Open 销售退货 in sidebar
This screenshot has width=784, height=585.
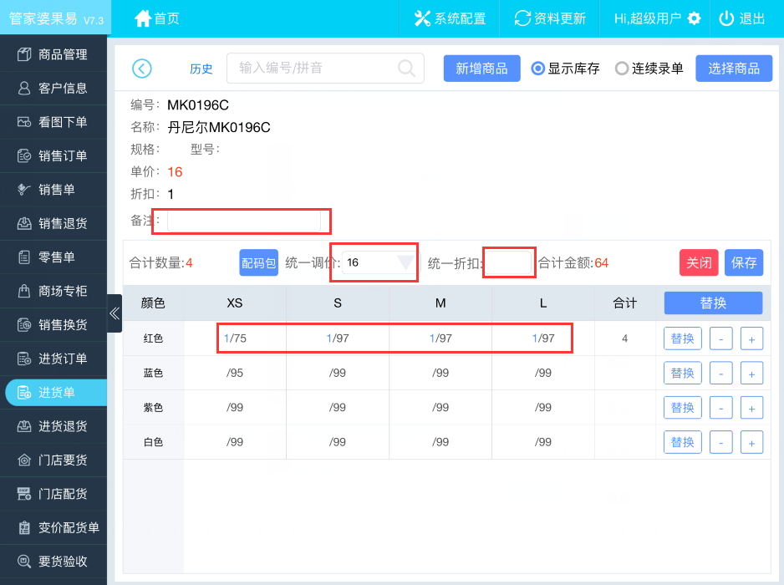53,223
